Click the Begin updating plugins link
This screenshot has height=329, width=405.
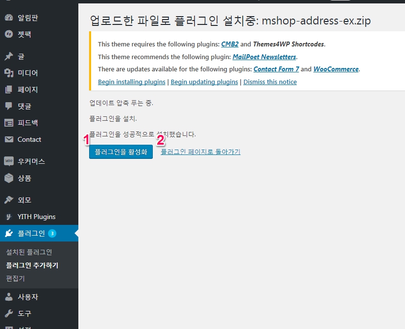pyautogui.click(x=204, y=82)
